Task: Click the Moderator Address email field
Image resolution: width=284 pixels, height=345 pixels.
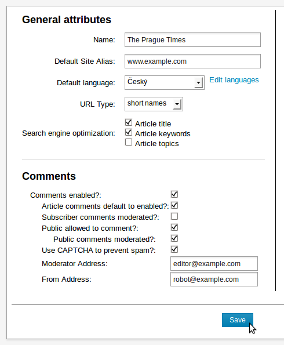Action: pos(214,263)
